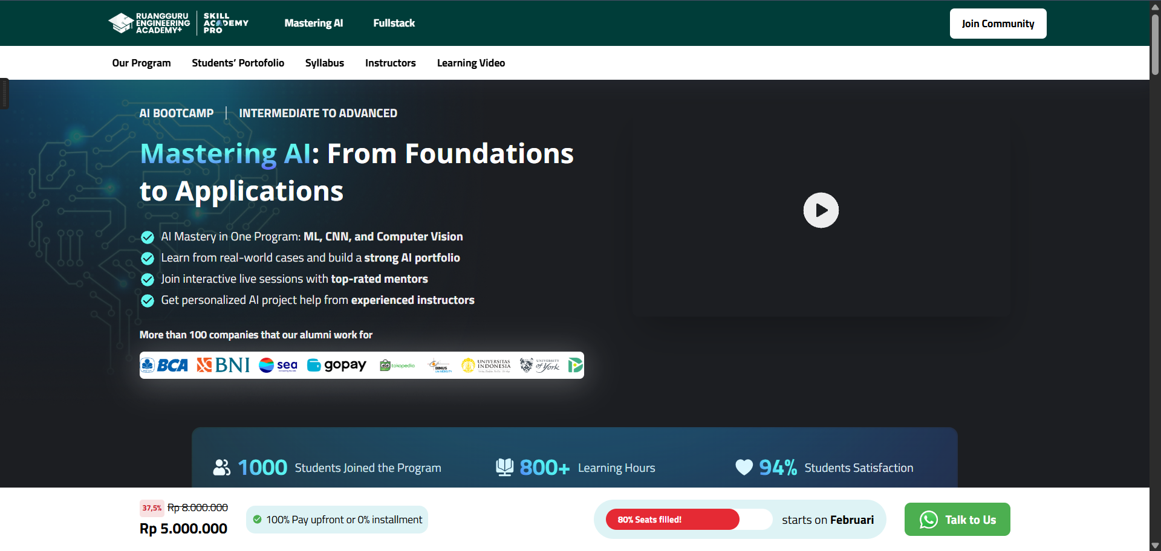Click the BNI company logo
The width and height of the screenshot is (1161, 551).
pos(223,365)
